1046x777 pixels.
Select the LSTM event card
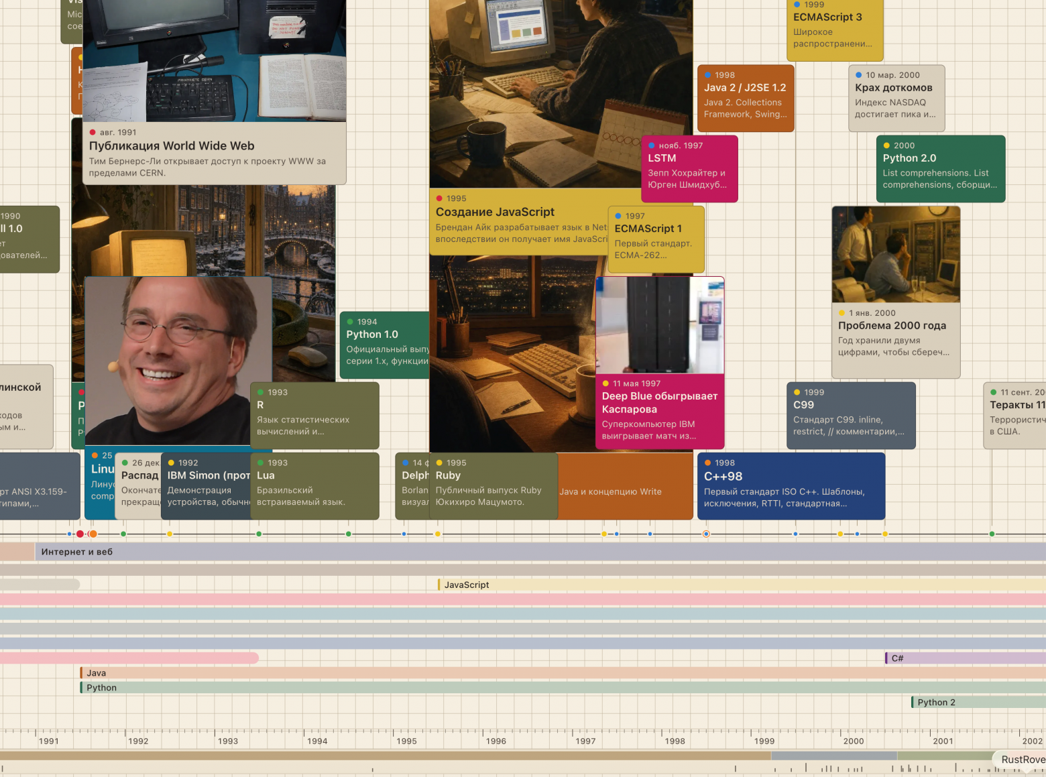point(689,168)
